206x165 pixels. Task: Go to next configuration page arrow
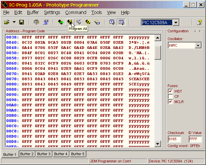[200, 31]
